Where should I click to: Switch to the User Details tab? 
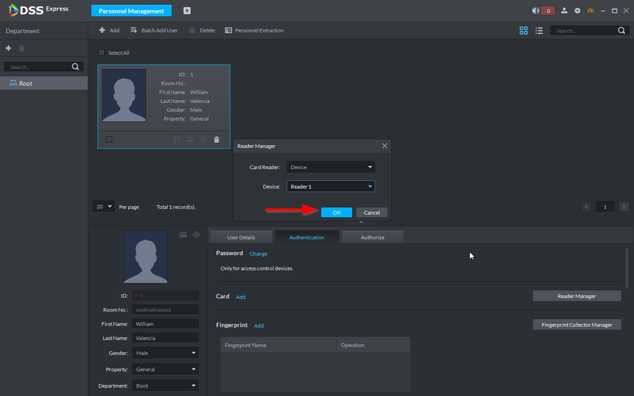pos(242,237)
